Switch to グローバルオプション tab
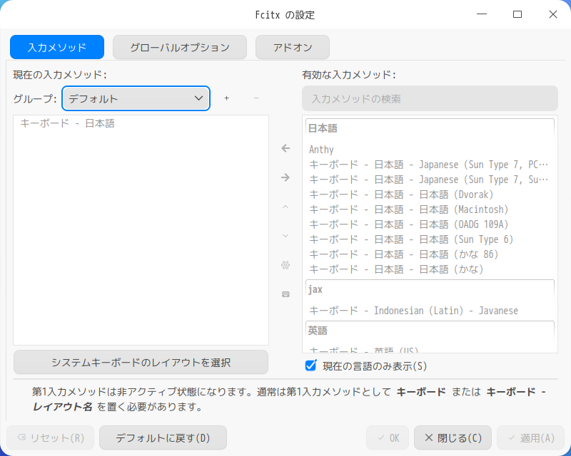Viewport: 571px width, 456px height. tap(180, 47)
